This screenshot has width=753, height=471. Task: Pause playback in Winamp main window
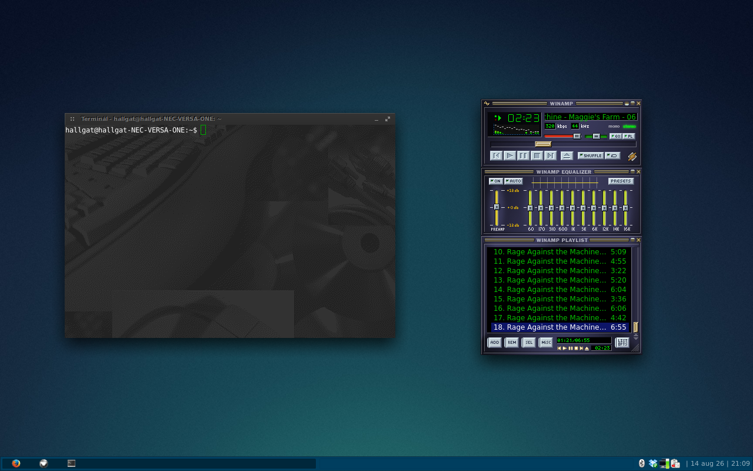pyautogui.click(x=523, y=155)
